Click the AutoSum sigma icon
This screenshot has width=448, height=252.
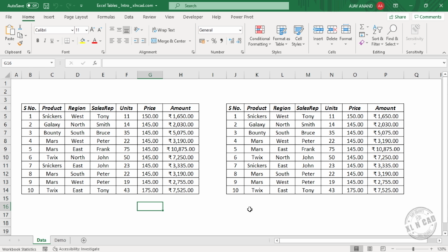[362, 27]
